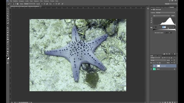Select the Gradient tool
Image resolution: width=184 pixels, height=103 pixels.
click(x=8, y=35)
